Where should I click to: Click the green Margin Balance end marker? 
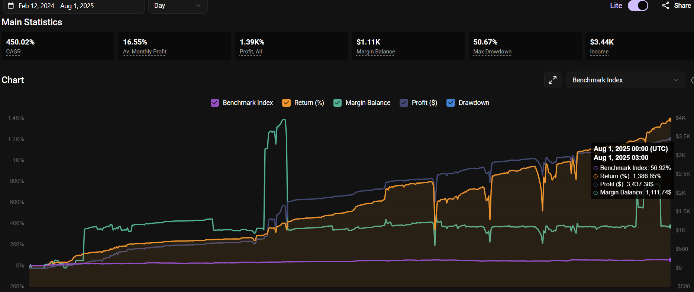[670, 226]
